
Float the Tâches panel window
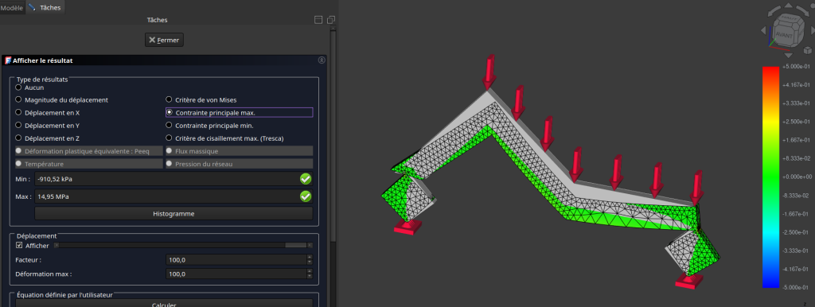click(x=330, y=20)
